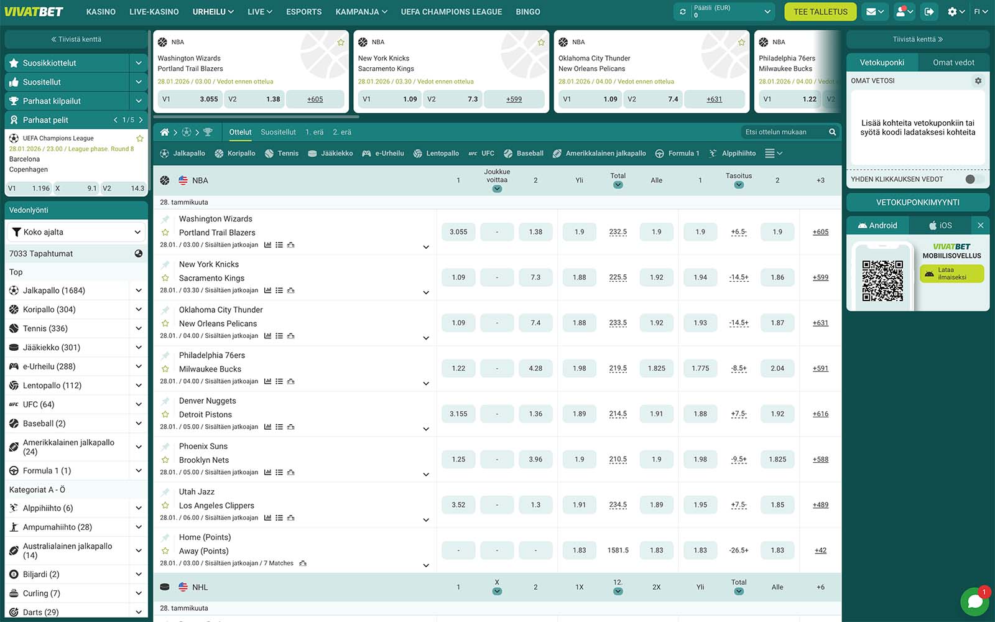995x622 pixels.
Task: Select the iOS app tab
Action: click(x=940, y=225)
